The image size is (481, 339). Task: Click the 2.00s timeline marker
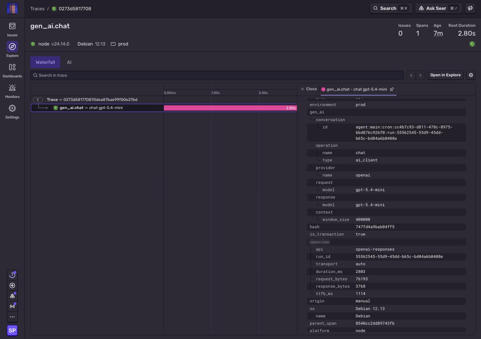coord(263,93)
